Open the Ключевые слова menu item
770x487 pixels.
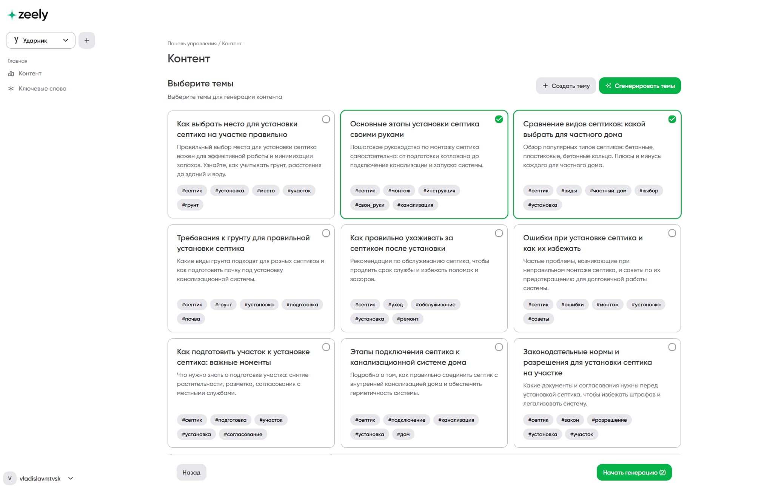click(x=42, y=89)
